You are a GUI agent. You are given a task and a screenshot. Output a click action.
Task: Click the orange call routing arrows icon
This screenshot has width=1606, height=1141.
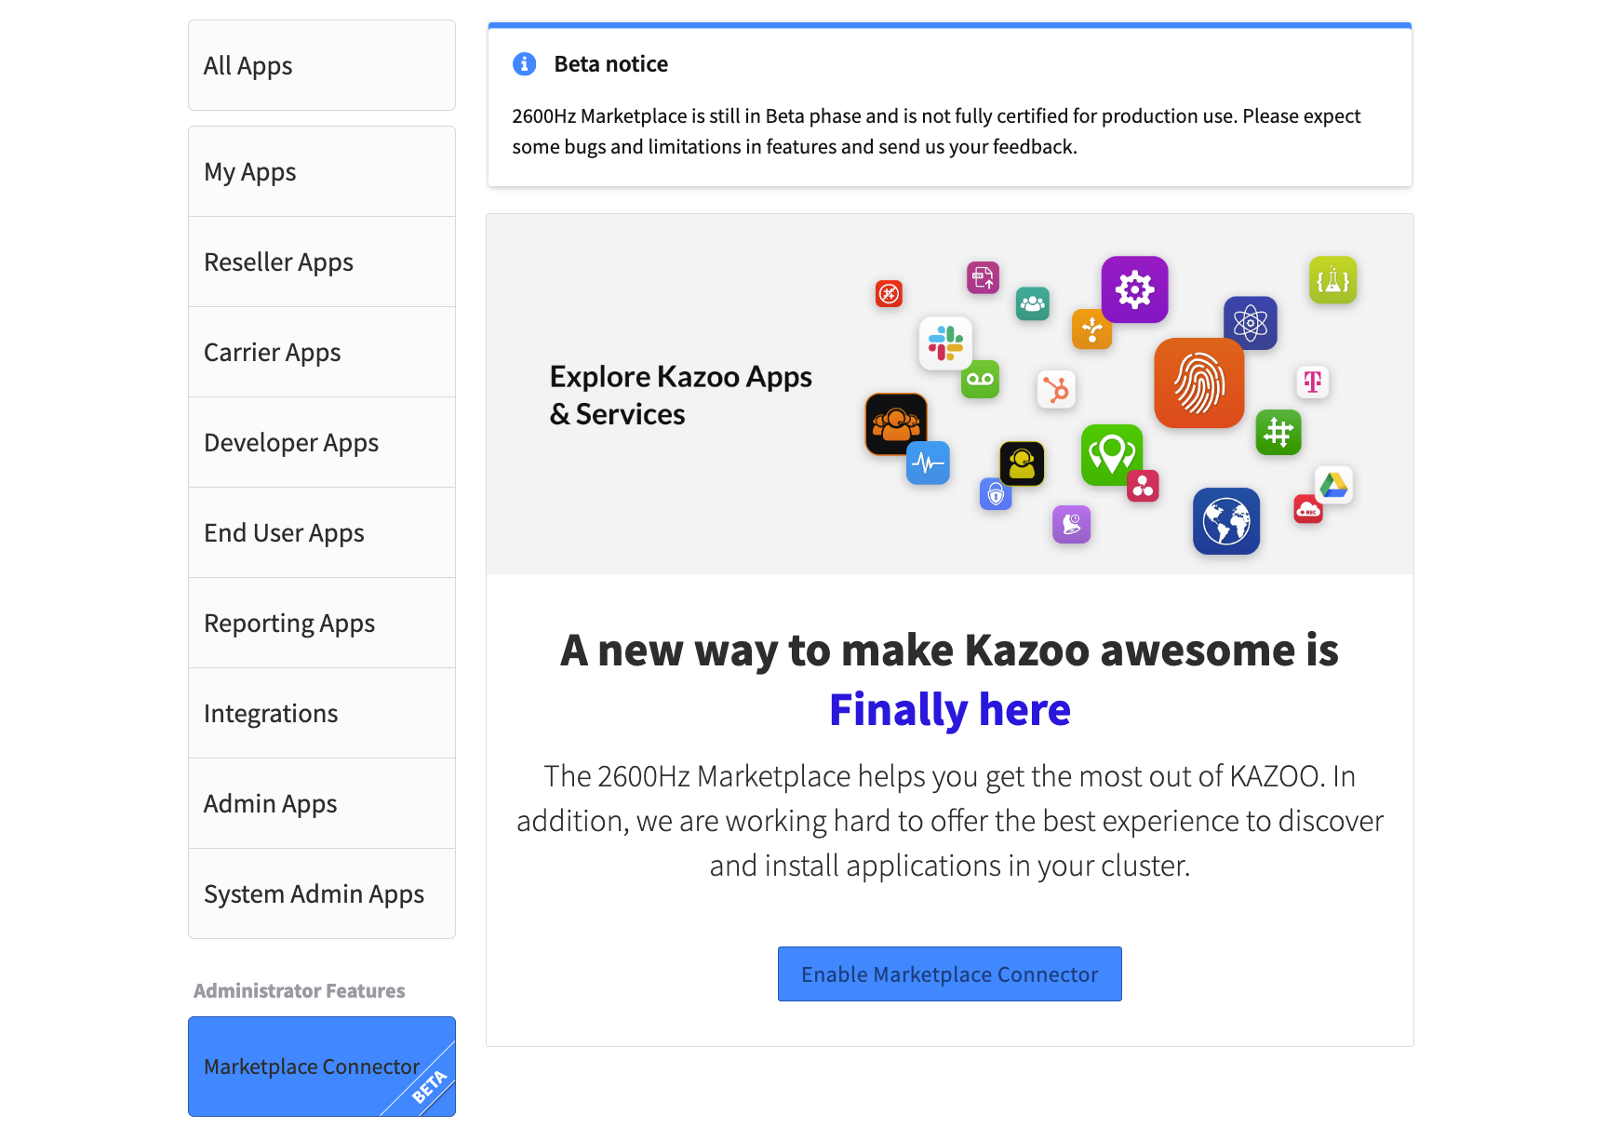coord(1091,329)
